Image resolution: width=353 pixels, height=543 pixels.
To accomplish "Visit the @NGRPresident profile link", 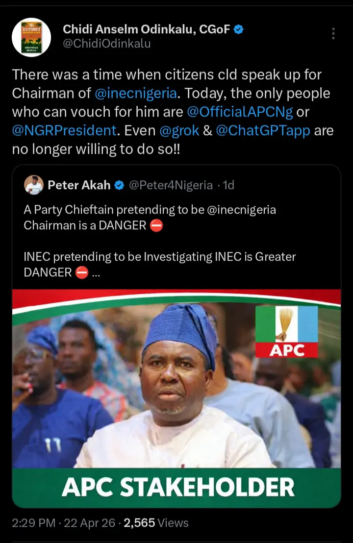I will (x=63, y=130).
